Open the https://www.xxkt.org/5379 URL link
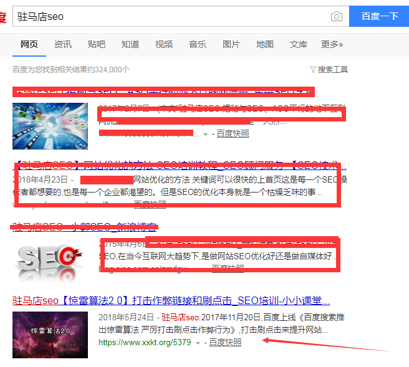This screenshot has height=367, width=409. pos(145,342)
